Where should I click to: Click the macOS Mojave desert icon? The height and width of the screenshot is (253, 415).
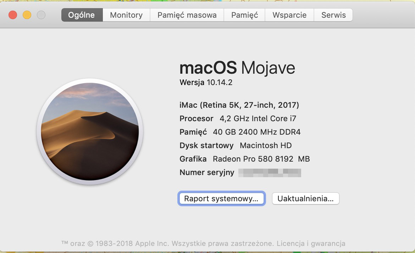coord(90,131)
